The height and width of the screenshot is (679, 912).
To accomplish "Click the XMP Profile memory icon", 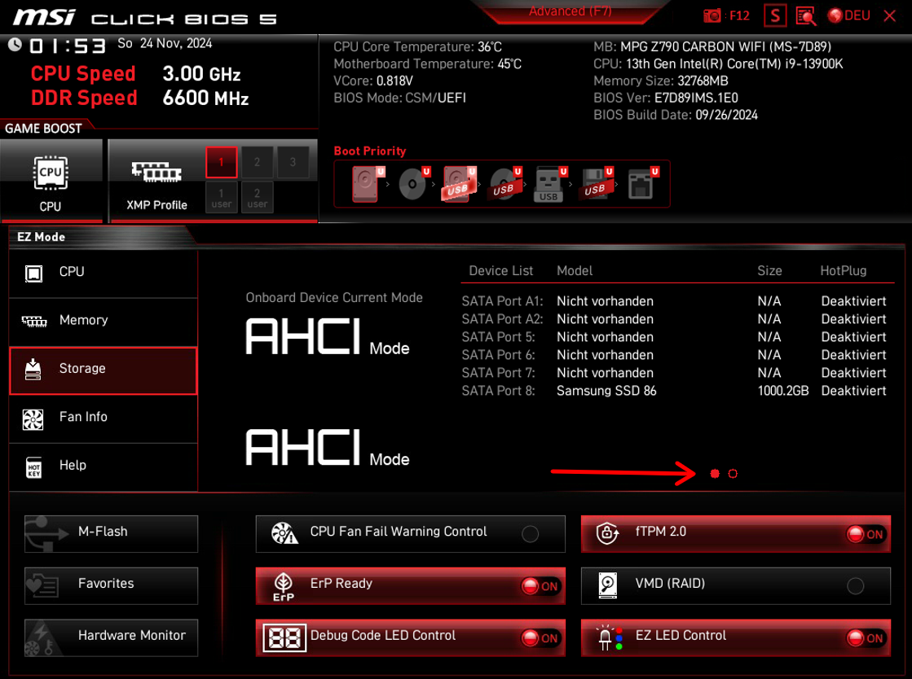I will [x=156, y=172].
